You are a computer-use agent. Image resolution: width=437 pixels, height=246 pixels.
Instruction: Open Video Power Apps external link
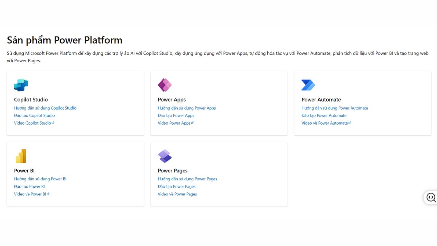(x=176, y=123)
